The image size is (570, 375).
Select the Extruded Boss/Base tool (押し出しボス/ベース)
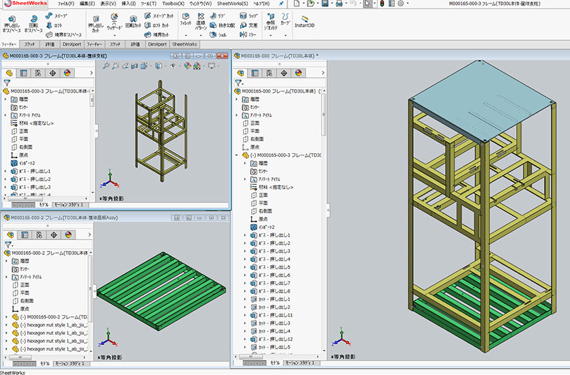[x=12, y=24]
